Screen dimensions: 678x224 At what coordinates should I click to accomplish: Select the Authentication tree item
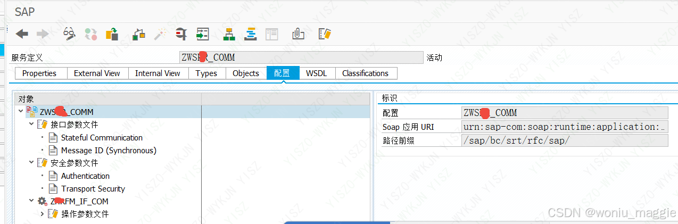(x=85, y=176)
